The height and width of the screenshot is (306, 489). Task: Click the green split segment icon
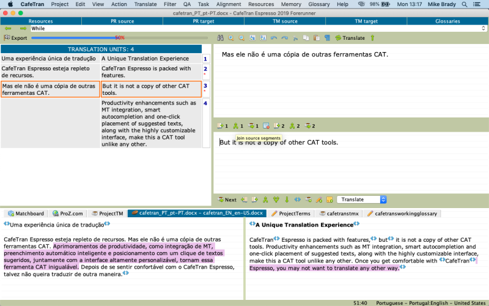(x=276, y=200)
